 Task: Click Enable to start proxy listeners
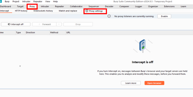164,16
